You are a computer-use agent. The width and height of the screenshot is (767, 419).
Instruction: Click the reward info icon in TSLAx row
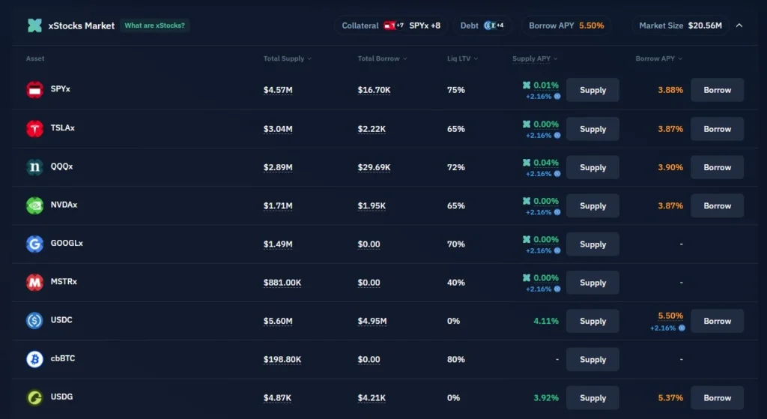pos(557,135)
